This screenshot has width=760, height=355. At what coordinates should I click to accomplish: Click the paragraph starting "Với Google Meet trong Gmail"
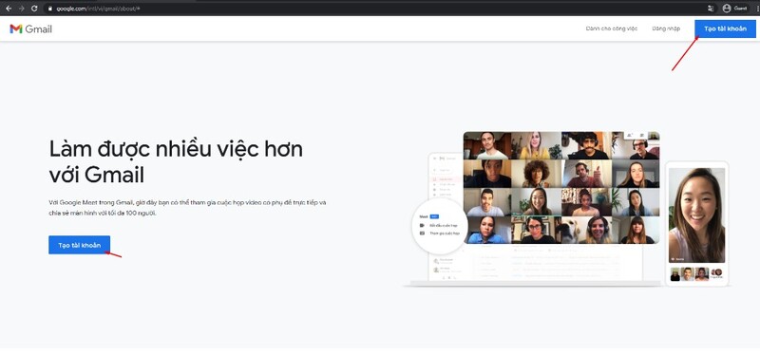187,208
